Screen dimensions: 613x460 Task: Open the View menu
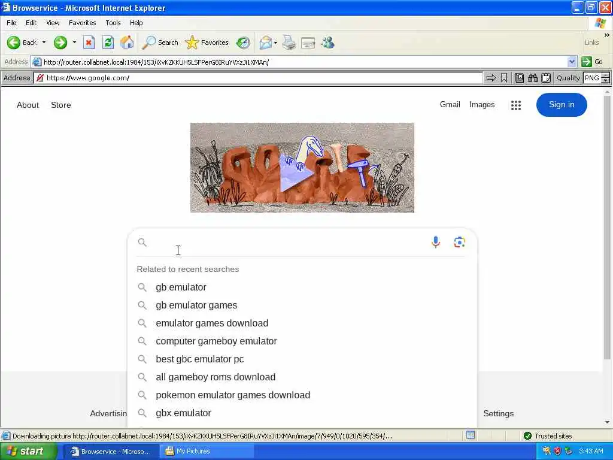pyautogui.click(x=53, y=23)
